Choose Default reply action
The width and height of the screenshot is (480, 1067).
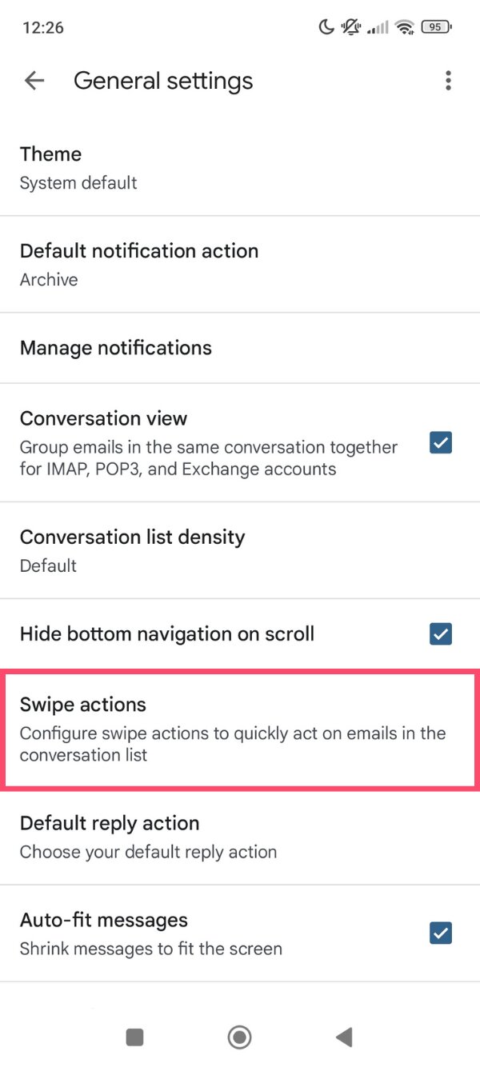(160, 836)
